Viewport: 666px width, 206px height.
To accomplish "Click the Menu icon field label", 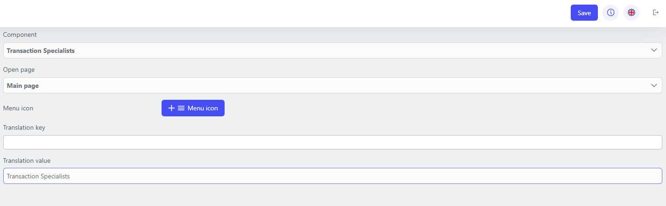I will tap(18, 108).
